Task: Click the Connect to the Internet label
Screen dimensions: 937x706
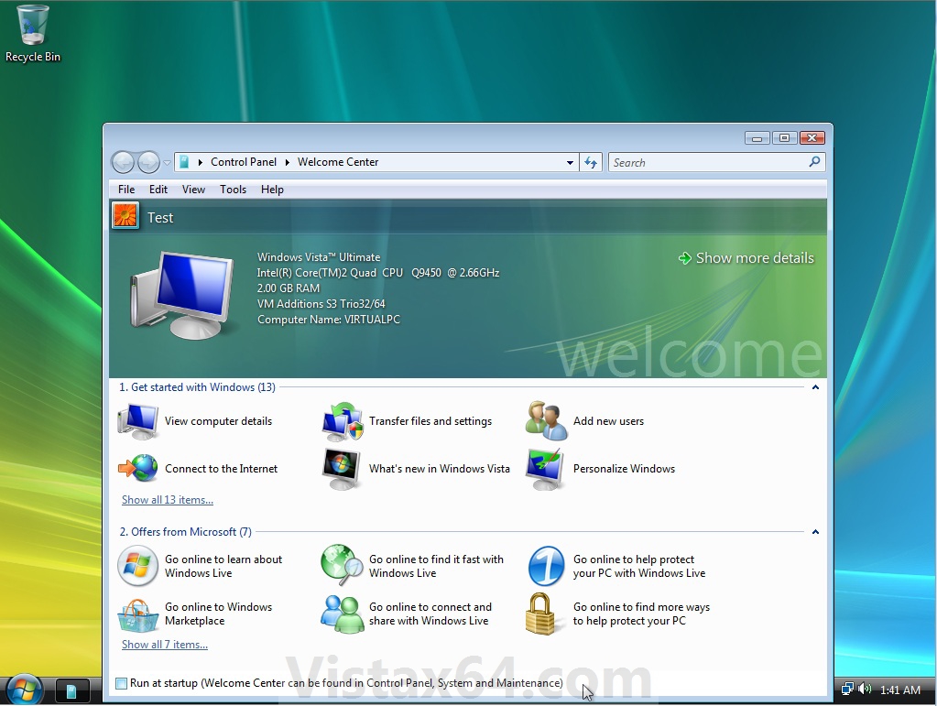Action: pyautogui.click(x=221, y=469)
